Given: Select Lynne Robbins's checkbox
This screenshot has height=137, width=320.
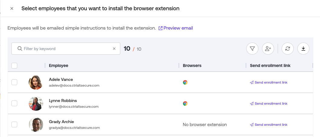Looking at the screenshot, I should click(14, 104).
